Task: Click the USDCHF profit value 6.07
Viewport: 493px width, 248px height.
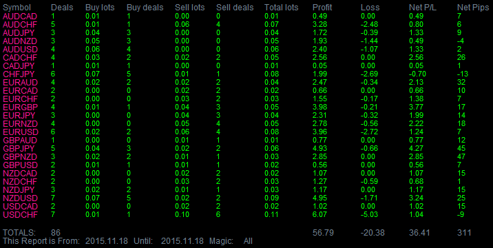Action: click(x=319, y=215)
